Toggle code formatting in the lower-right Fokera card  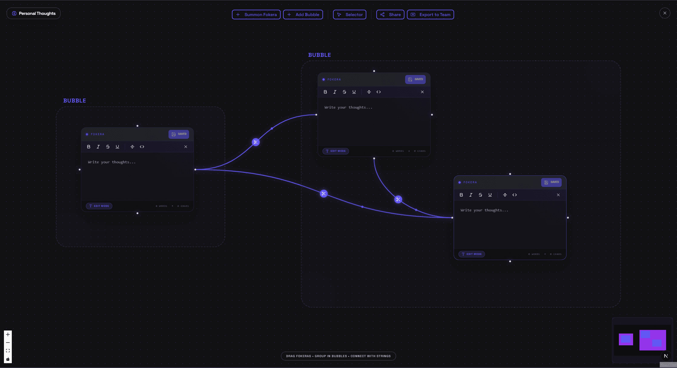[x=514, y=195]
